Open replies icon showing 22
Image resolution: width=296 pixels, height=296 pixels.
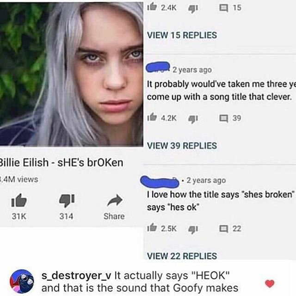[x=223, y=229]
